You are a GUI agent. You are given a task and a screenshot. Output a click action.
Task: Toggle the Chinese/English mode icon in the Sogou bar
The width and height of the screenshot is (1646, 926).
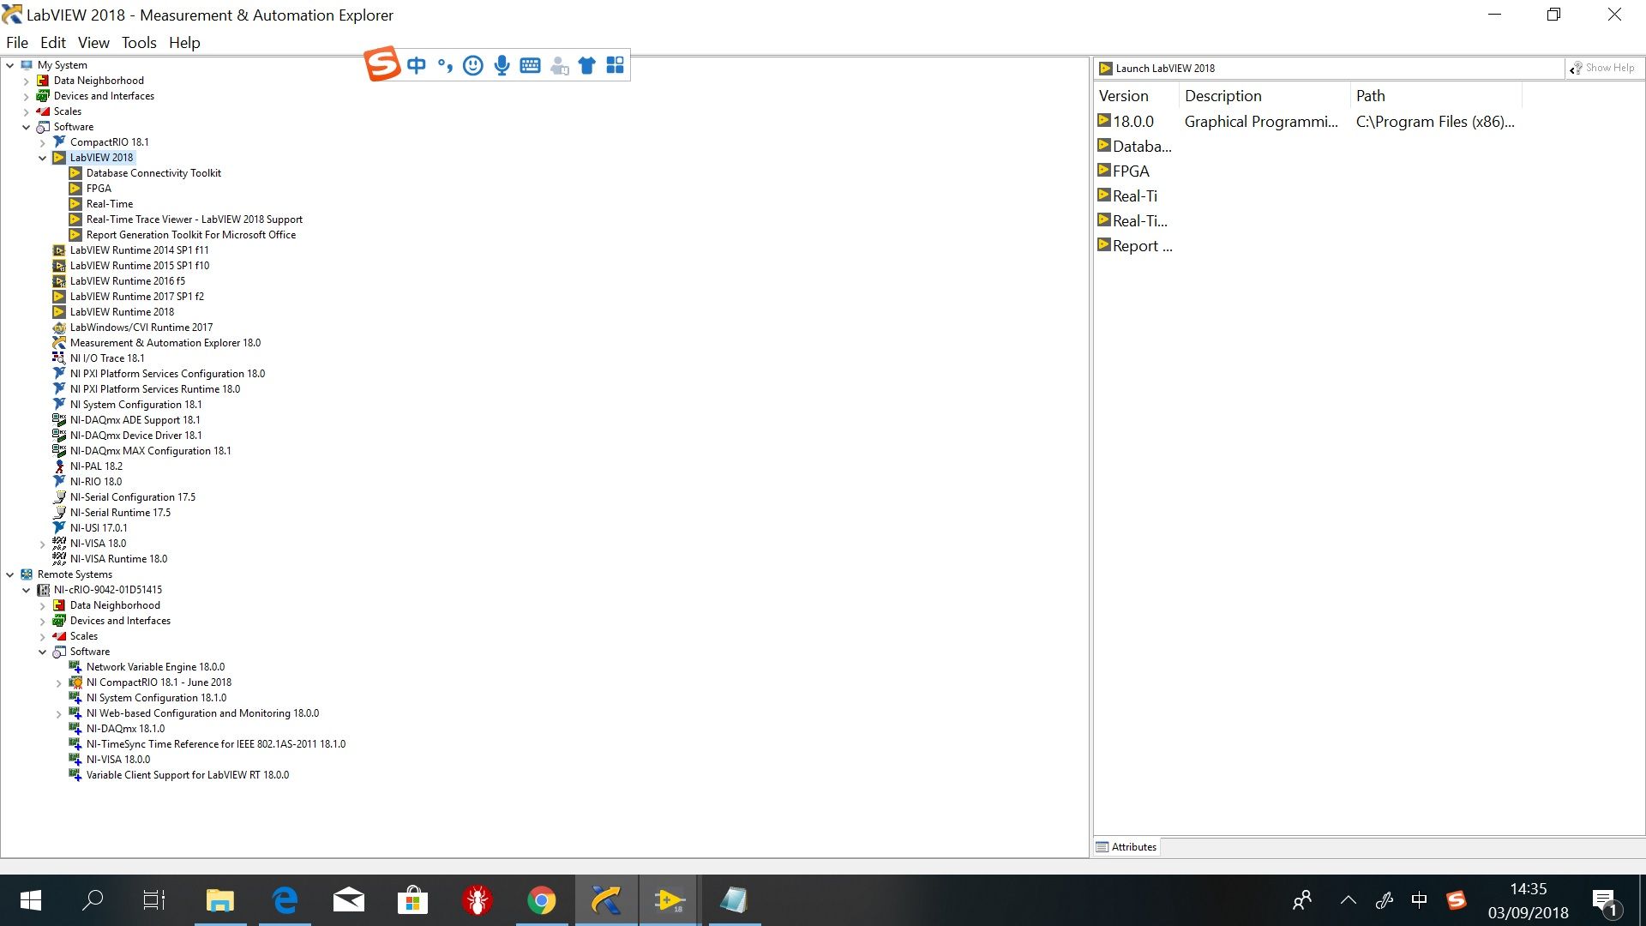click(x=417, y=65)
